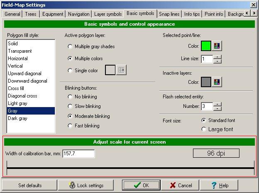Open color palette for inactive layers

tap(217, 82)
